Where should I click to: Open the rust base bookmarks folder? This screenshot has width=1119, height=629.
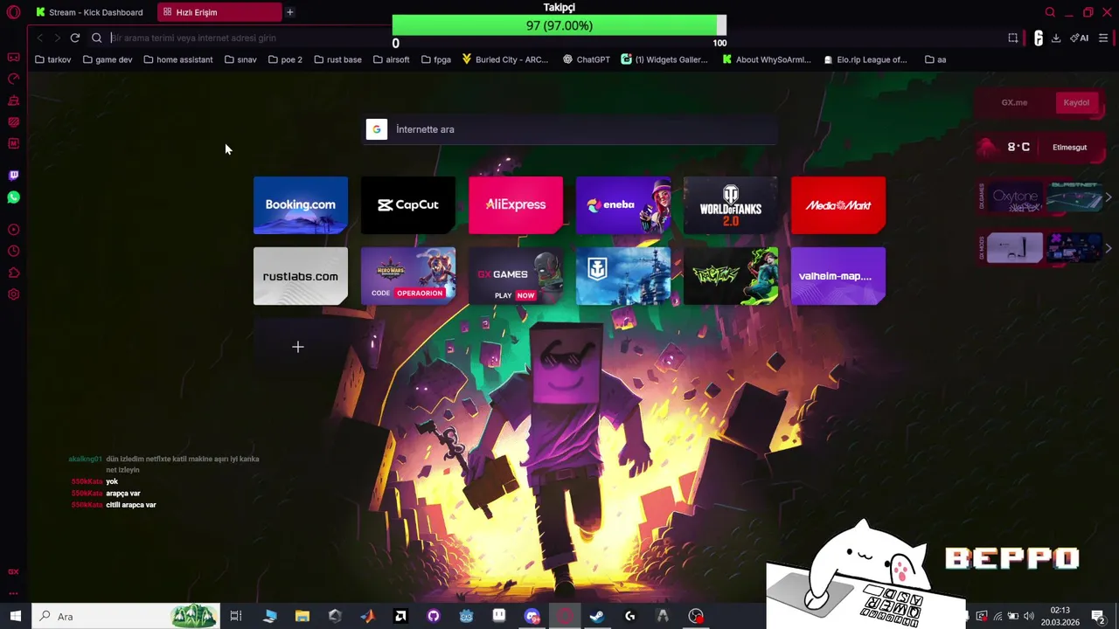(x=337, y=59)
